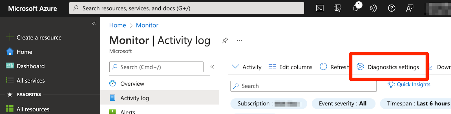Open Cloud Shell from top bar
The width and height of the screenshot is (451, 114).
(320, 8)
